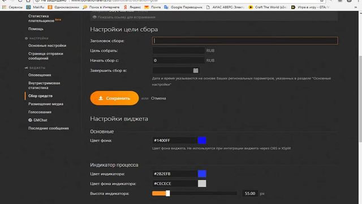Click the Цвет индикатора hex field
This screenshot has height=204, width=362.
point(175,174)
